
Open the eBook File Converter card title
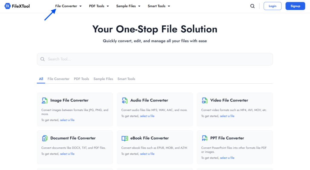click(150, 138)
